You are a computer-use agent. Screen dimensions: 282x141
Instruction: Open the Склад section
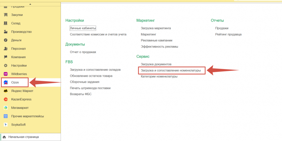(16, 23)
